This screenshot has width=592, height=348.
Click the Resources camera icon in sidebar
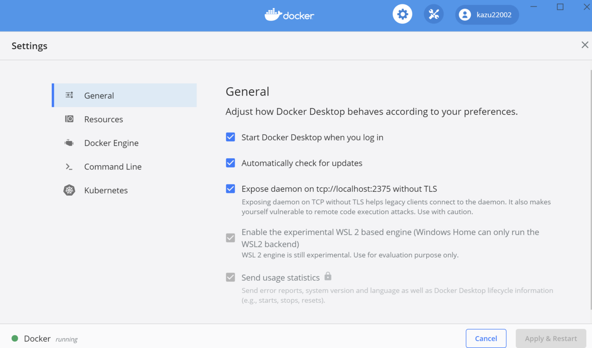pos(69,119)
